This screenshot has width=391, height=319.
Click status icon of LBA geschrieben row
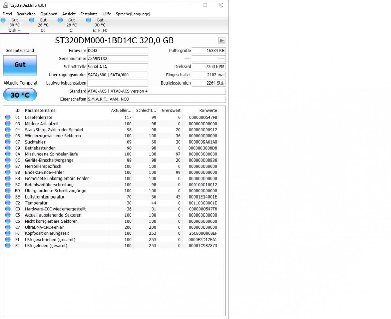click(x=8, y=239)
